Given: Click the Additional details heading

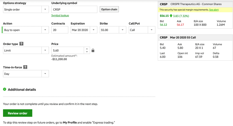Looking at the screenshot, I should [x=22, y=90].
